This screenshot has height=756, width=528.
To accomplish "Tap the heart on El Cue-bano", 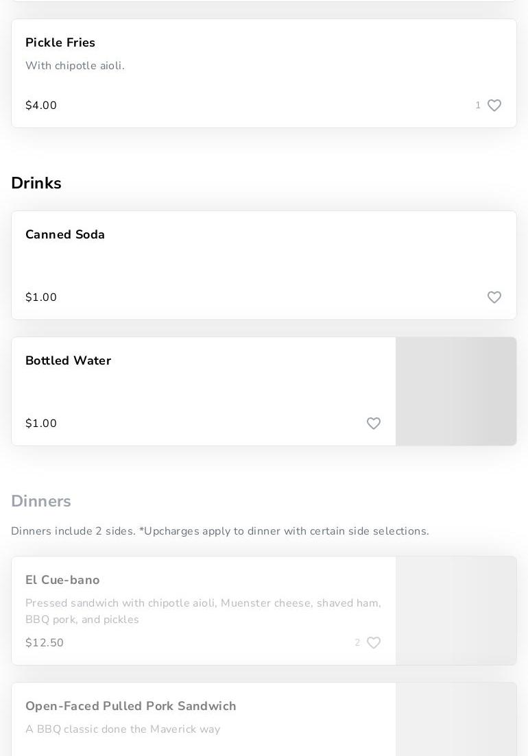I will pos(373,643).
